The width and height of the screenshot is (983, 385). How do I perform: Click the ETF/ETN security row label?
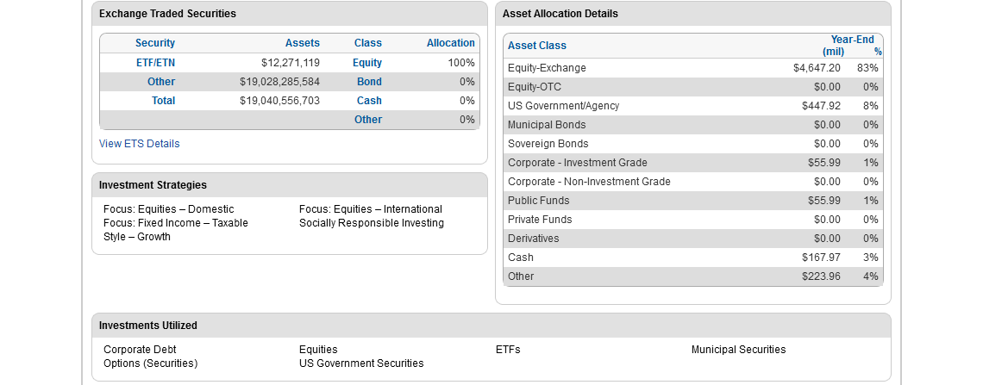point(155,63)
